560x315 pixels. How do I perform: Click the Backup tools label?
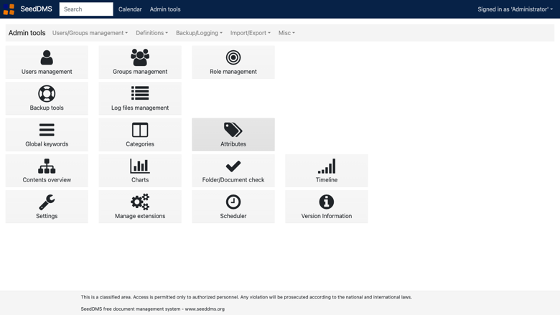click(47, 108)
